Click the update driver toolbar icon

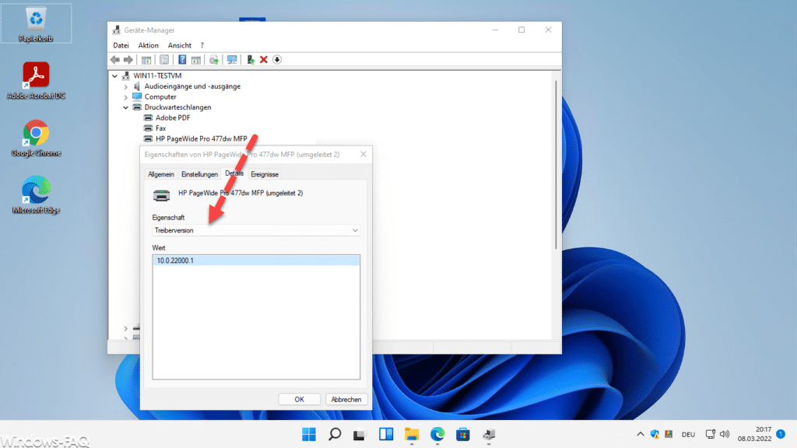tap(214, 60)
